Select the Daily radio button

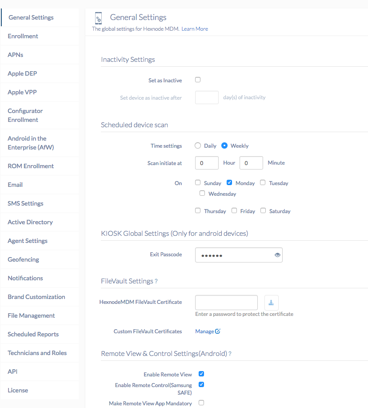coord(198,145)
